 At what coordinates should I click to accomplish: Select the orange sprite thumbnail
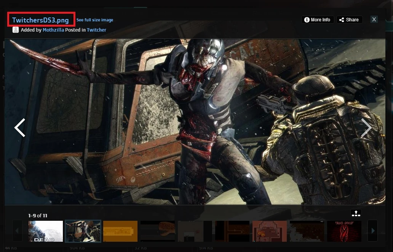120,231
